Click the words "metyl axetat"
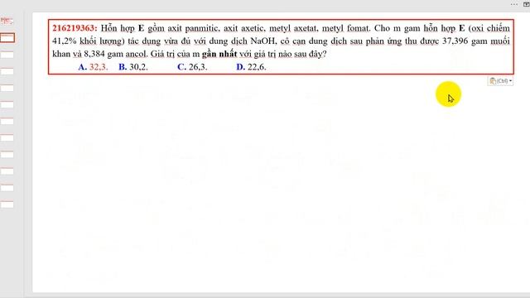 coord(294,28)
